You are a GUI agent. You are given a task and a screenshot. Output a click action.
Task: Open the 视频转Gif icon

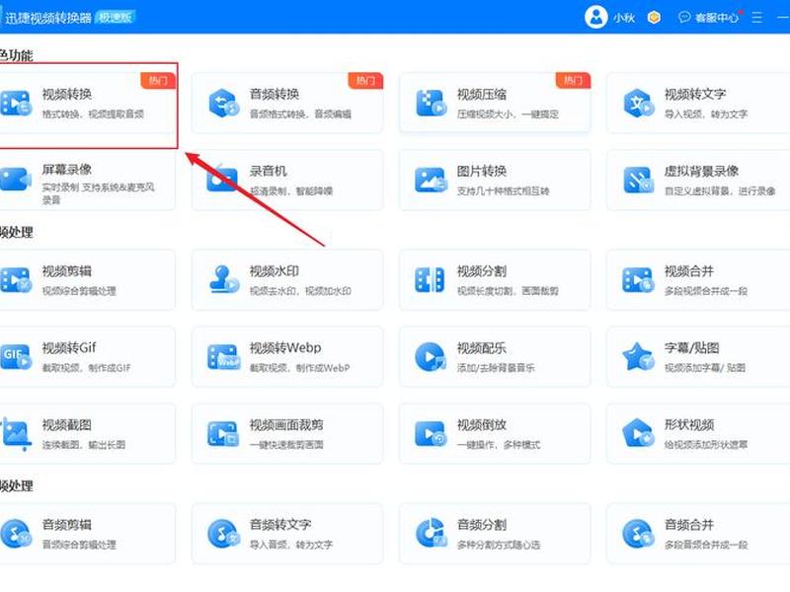15,357
